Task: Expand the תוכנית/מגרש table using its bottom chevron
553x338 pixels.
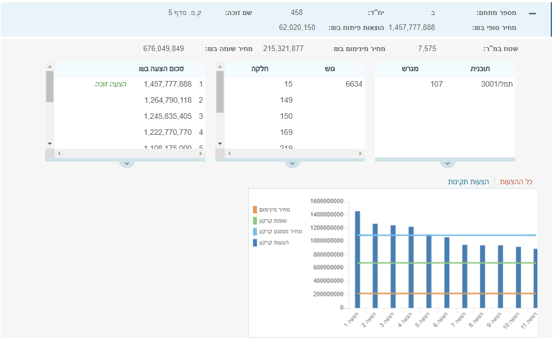Action: click(x=447, y=163)
